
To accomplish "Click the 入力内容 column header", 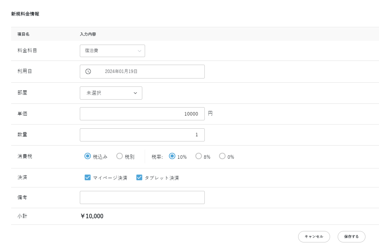I will coord(88,34).
